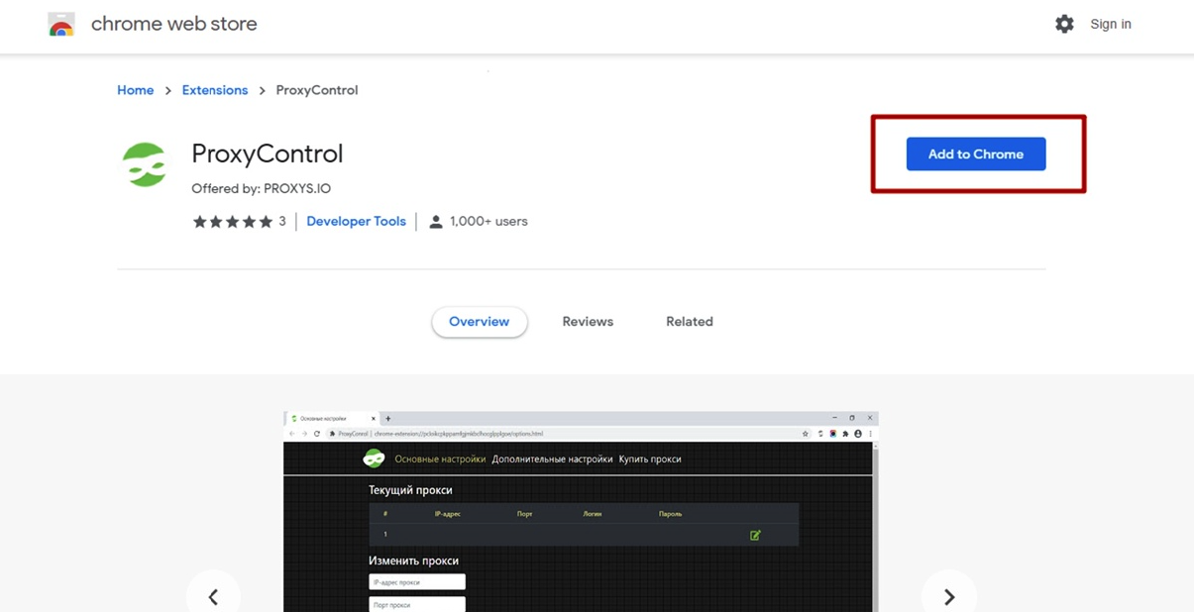Go back using the left carousel arrow
The width and height of the screenshot is (1194, 612).
[x=214, y=595]
